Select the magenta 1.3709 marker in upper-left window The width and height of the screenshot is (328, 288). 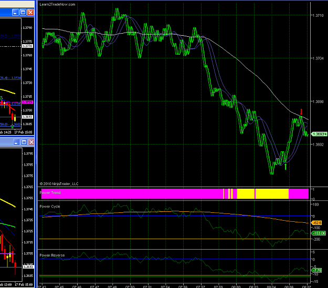28,102
